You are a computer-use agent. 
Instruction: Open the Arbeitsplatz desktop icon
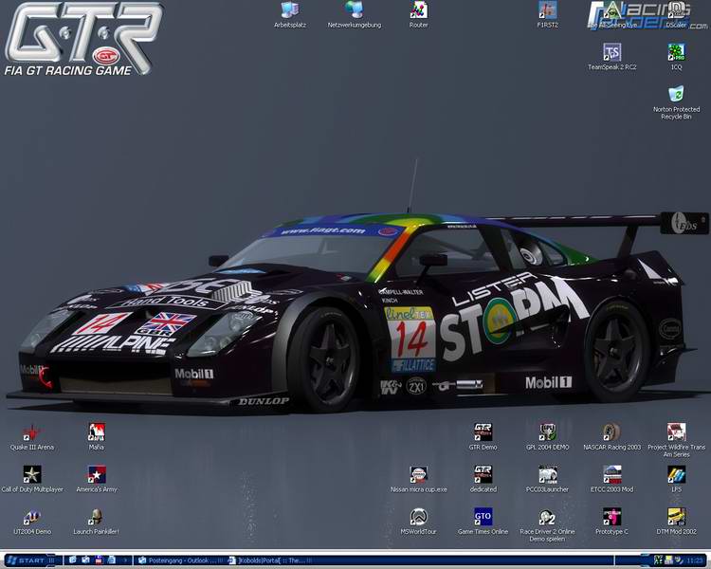290,15
